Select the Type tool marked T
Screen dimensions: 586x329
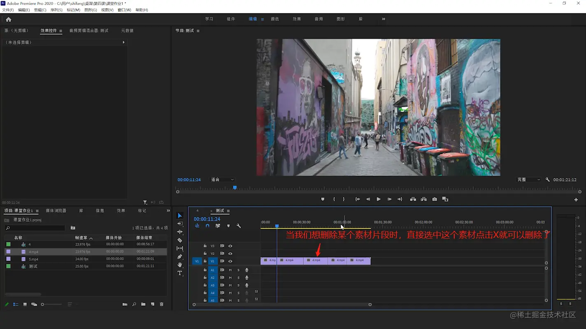(x=180, y=273)
